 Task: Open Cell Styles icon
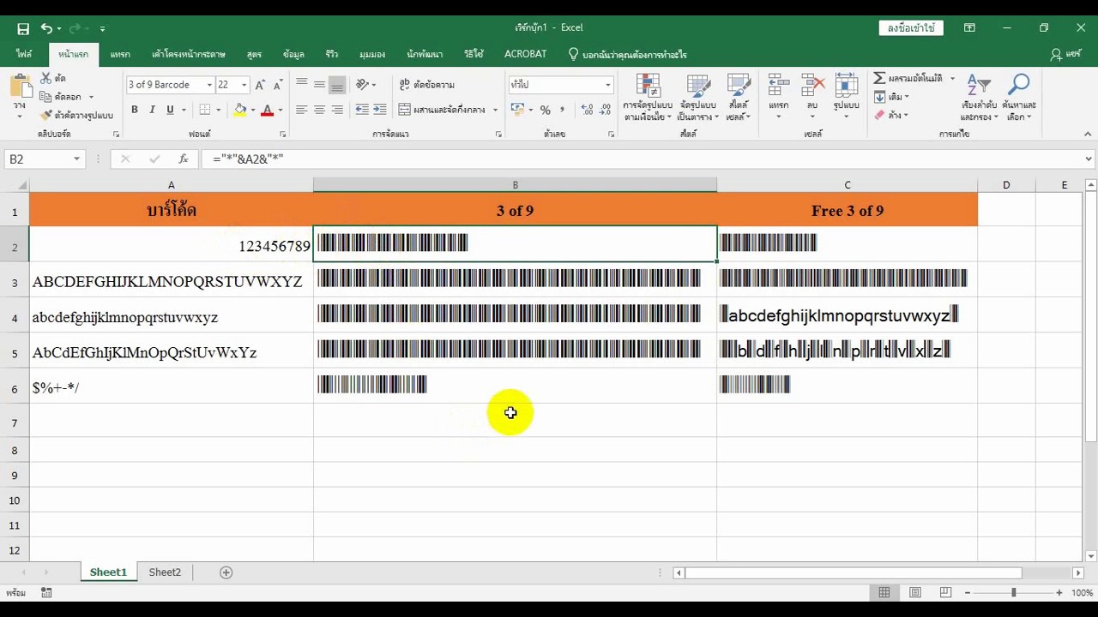pyautogui.click(x=739, y=86)
